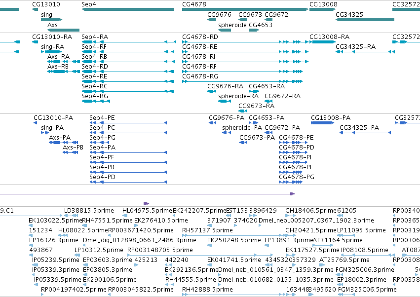Click the RH42888.5prime EST label

coord(207,290)
